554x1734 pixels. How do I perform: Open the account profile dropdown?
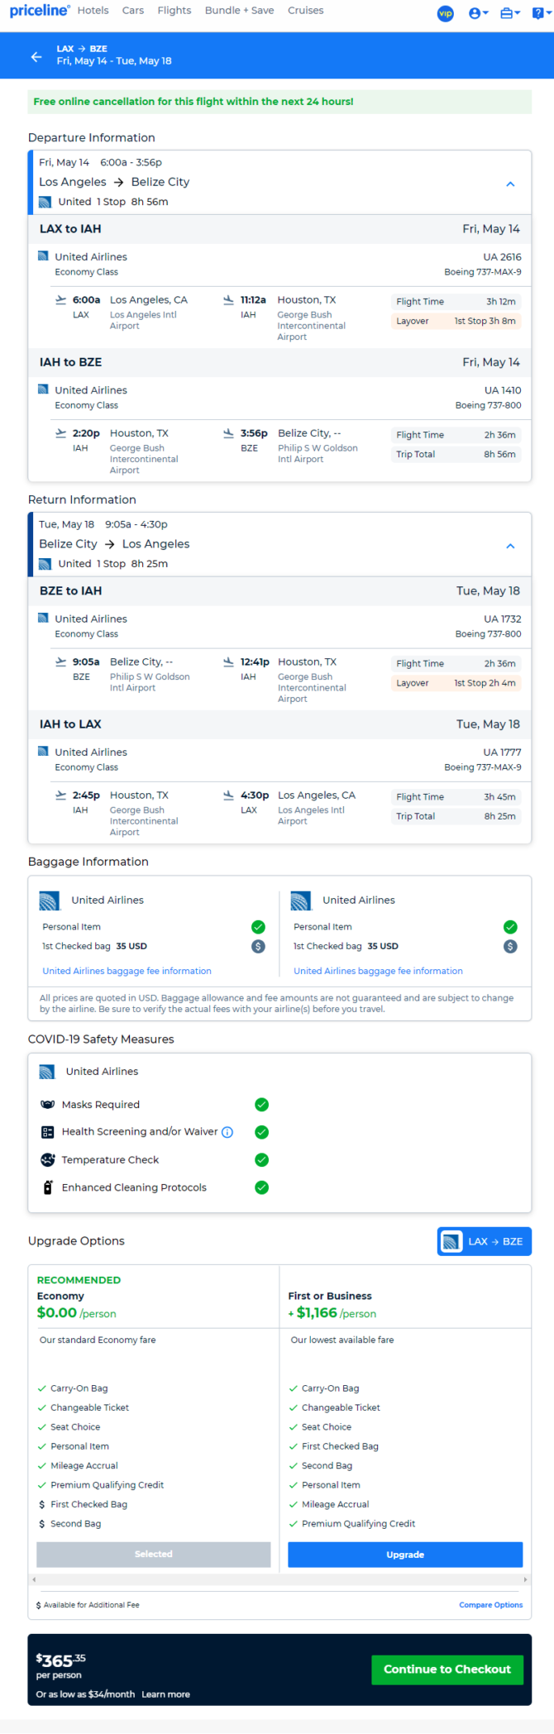(x=478, y=13)
